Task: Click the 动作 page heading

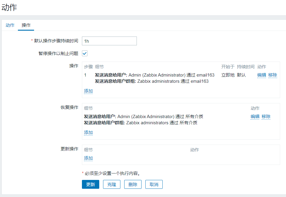Action: coord(9,7)
